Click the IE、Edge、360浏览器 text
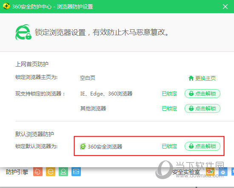Image resolution: width=234 pixels, height=188 pixels. 106,94
